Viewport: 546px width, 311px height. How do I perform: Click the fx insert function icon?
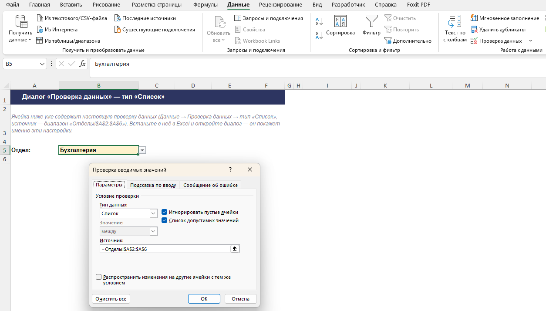pos(82,64)
